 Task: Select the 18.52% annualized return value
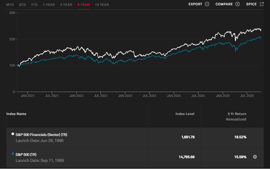pyautogui.click(x=240, y=137)
